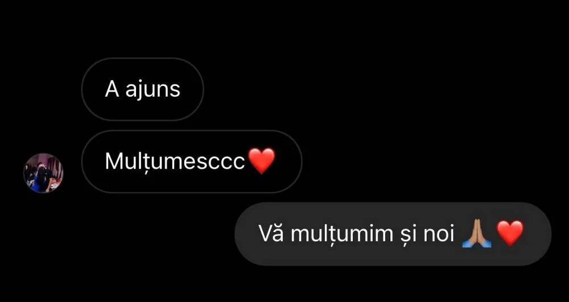The width and height of the screenshot is (569, 302).
Task: Click the blue sleeves of praying hands emoji
Action: [x=476, y=243]
